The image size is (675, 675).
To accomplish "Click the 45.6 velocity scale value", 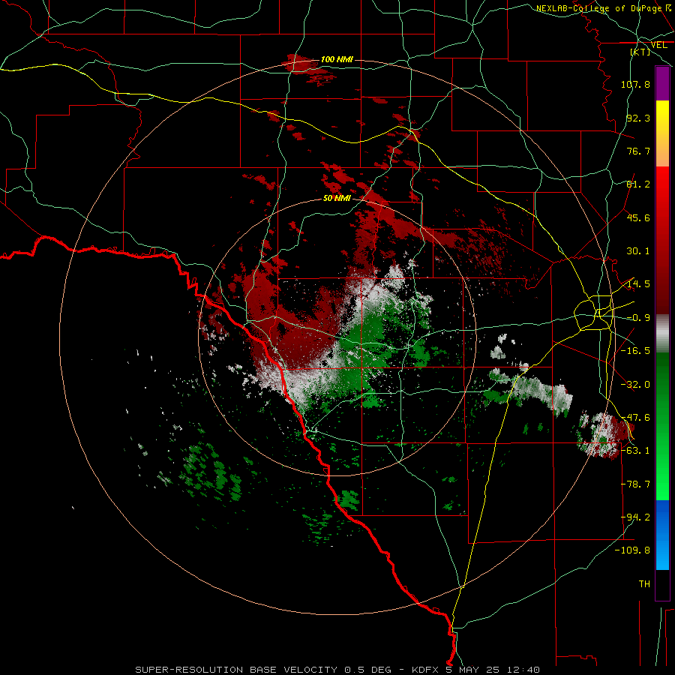I will pos(638,217).
